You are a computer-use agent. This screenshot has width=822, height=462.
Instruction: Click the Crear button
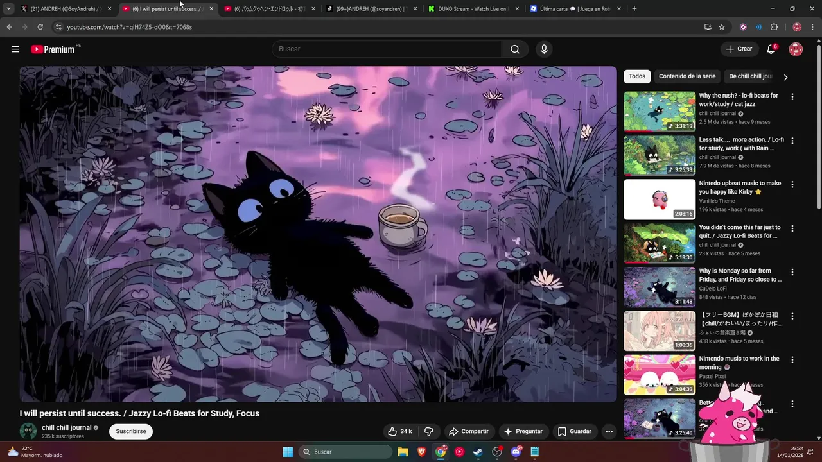pyautogui.click(x=739, y=49)
